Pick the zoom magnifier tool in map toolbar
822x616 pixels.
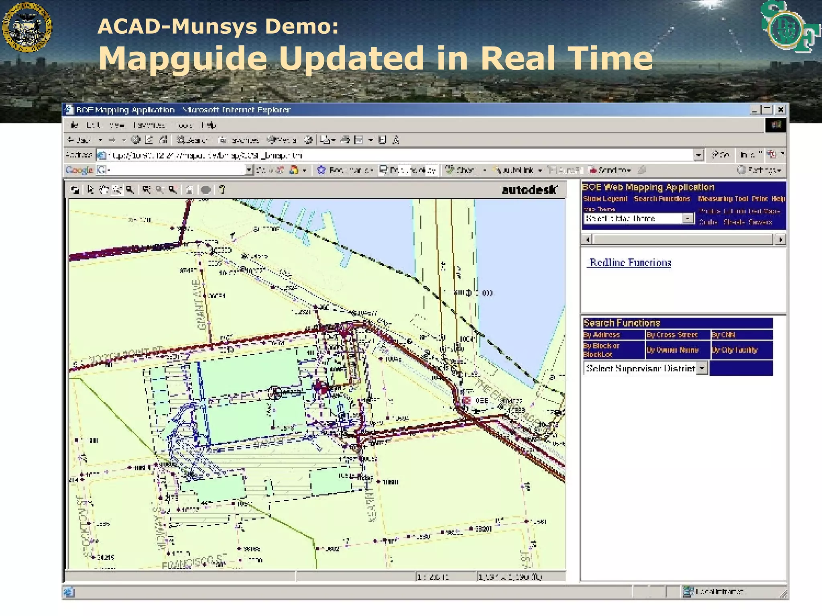point(130,190)
